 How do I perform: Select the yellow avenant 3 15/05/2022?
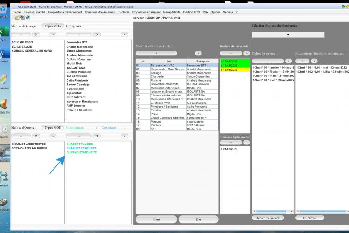(x=235, y=70)
